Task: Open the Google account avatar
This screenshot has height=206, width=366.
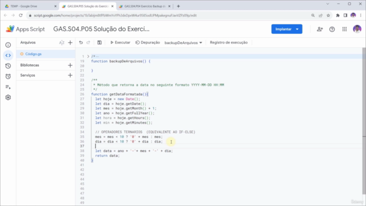Action: click(357, 29)
